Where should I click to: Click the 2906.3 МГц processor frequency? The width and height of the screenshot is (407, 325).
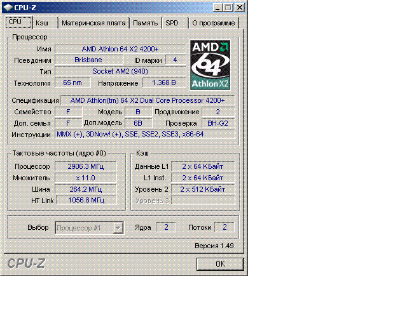coord(86,166)
